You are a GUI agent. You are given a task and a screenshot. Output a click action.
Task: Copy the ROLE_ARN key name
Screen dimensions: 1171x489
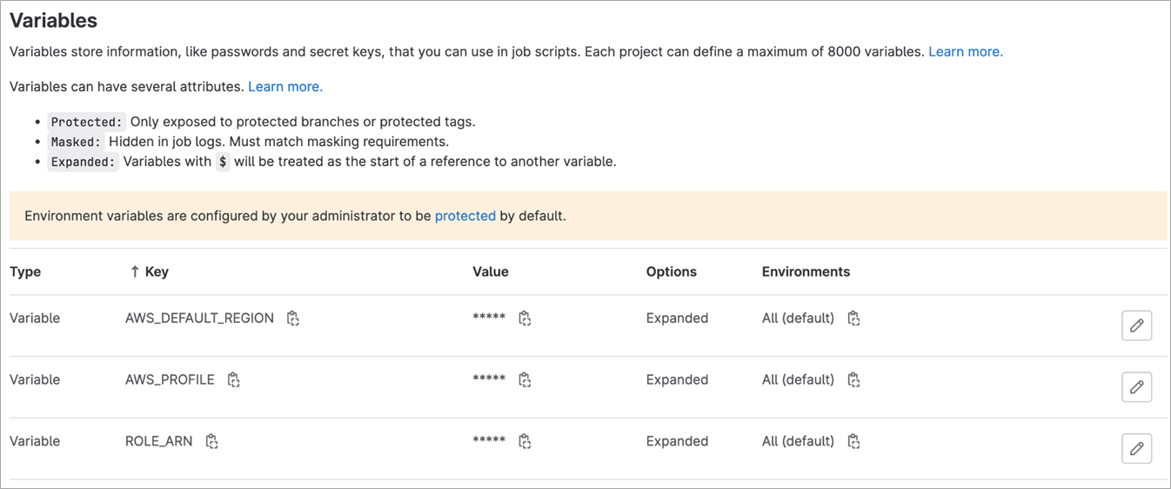[211, 442]
